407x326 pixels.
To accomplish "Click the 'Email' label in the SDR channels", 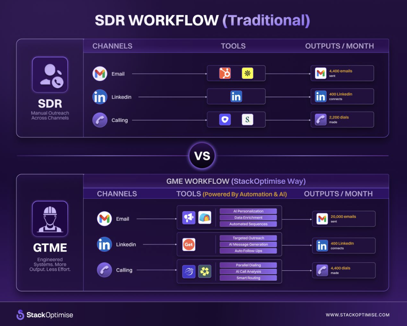I will [118, 74].
